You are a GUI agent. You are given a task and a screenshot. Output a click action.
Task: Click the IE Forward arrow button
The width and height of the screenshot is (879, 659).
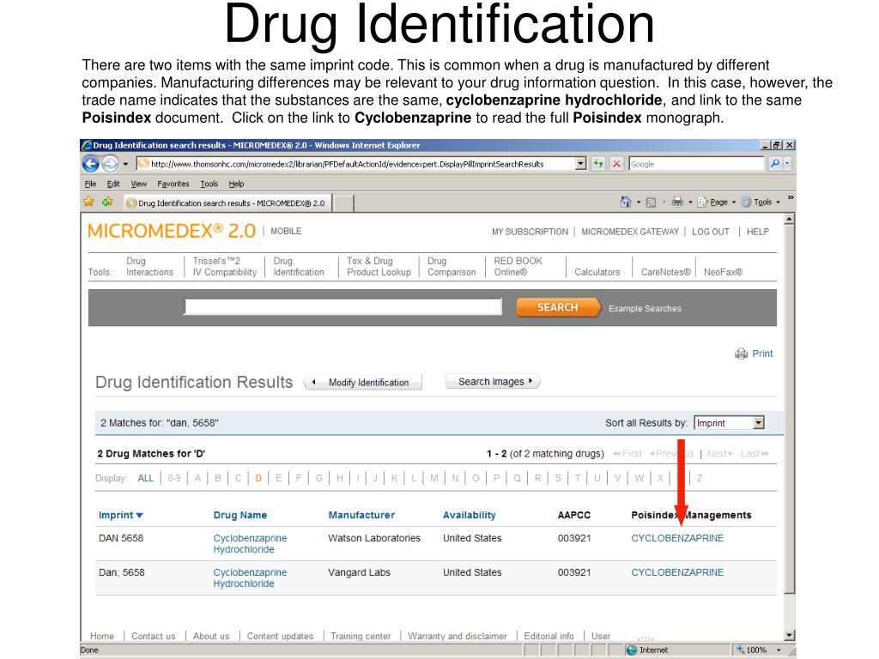point(110,164)
